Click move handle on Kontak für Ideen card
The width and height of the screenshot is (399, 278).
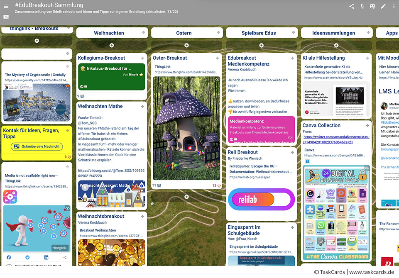pyautogui.click(x=68, y=130)
